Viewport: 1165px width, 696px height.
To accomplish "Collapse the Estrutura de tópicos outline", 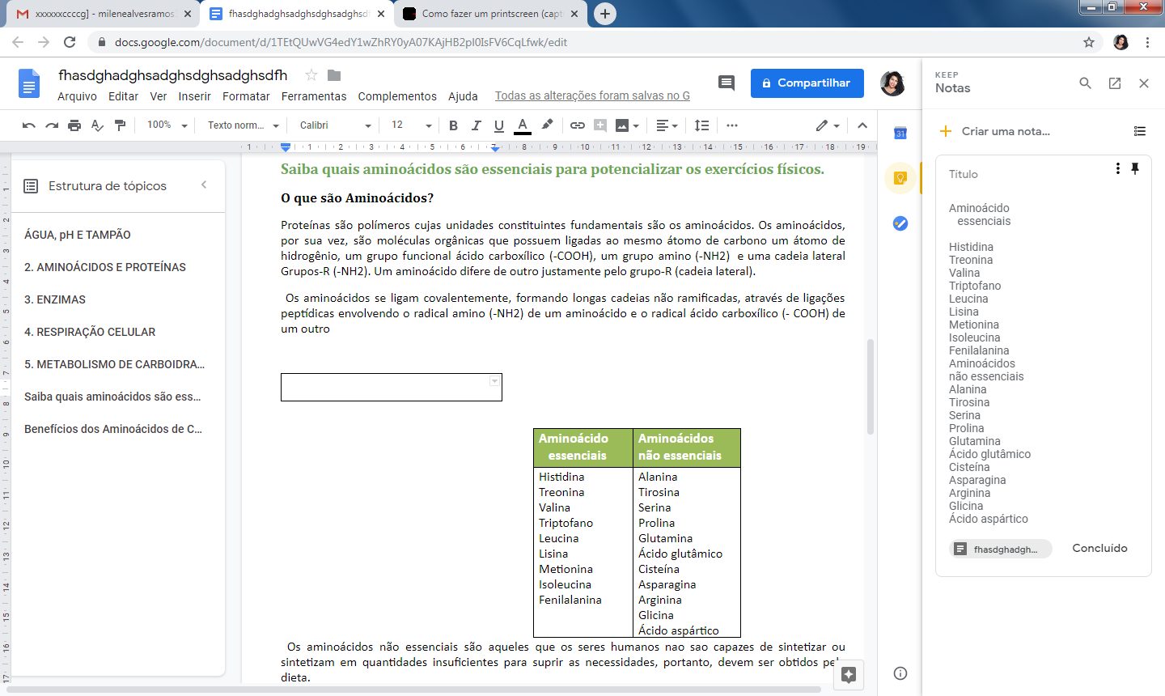I will point(204,185).
